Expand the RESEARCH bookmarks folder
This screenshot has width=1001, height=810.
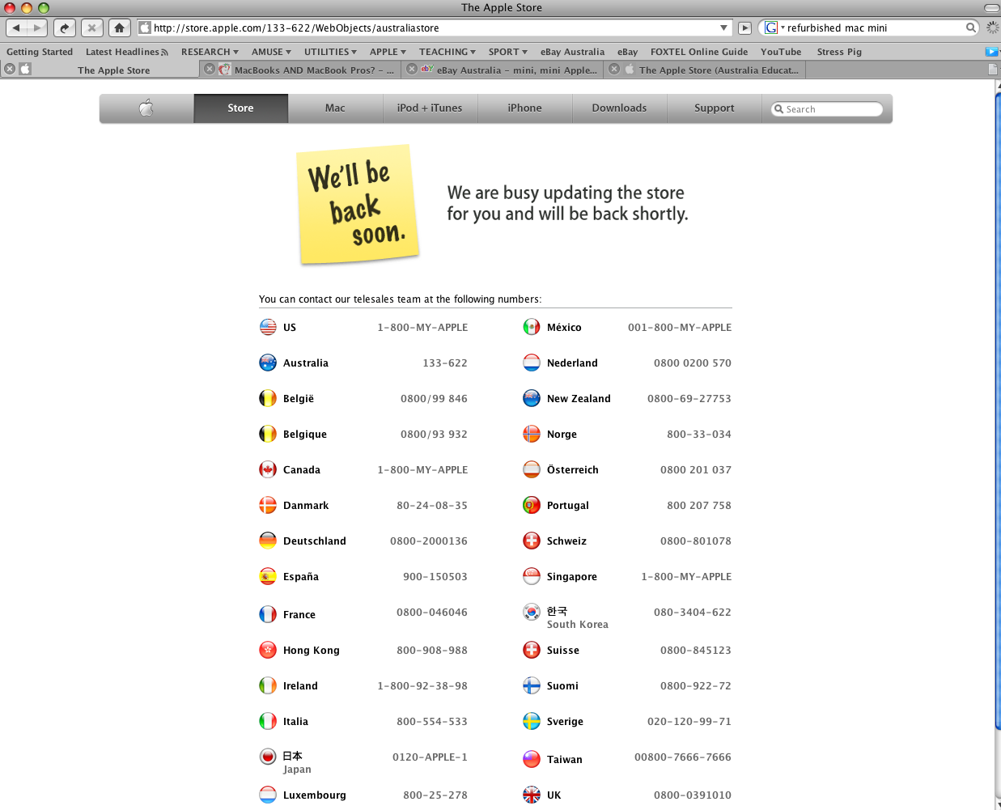(210, 52)
